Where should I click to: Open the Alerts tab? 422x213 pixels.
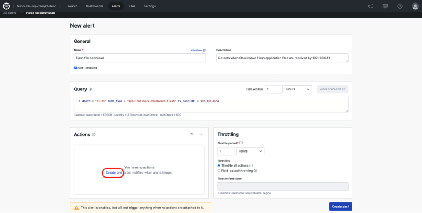click(x=116, y=6)
